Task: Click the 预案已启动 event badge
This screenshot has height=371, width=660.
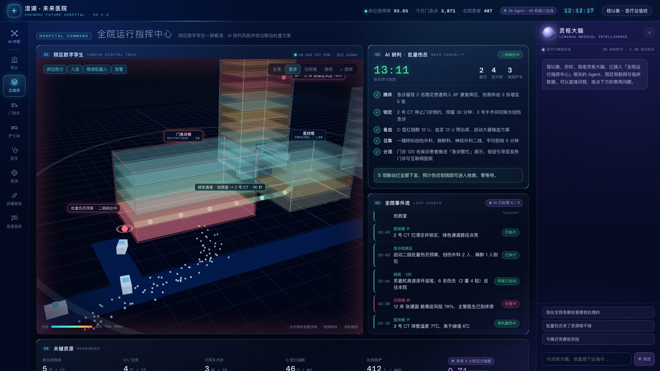Action: [507, 281]
